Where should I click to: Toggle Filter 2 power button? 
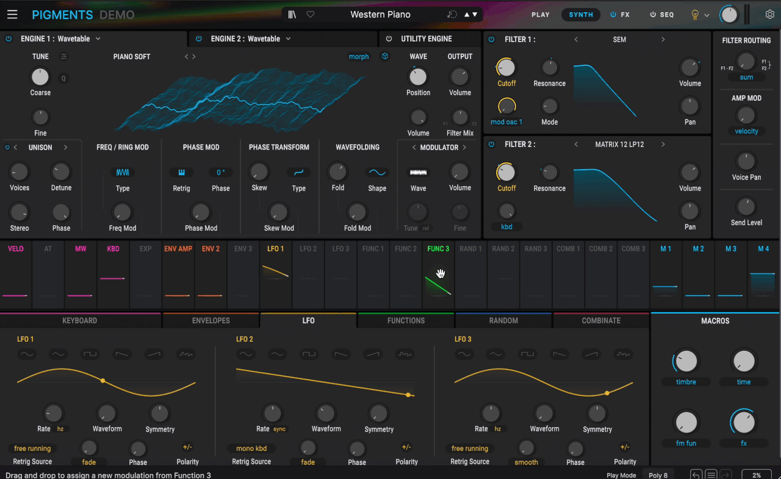492,145
